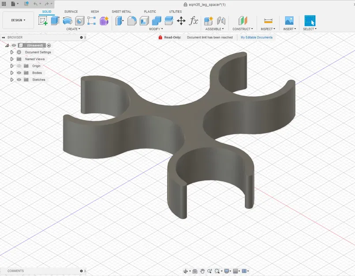The width and height of the screenshot is (355, 276).
Task: Select the Create Sketch tool
Action: (x=43, y=20)
